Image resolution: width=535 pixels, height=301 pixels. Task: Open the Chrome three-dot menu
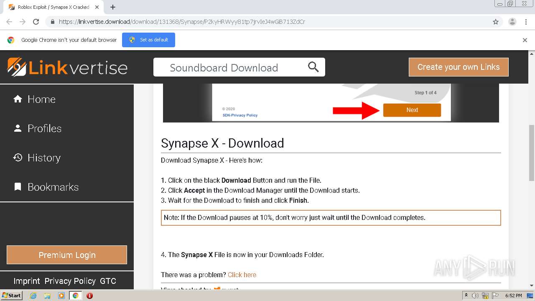point(526,22)
